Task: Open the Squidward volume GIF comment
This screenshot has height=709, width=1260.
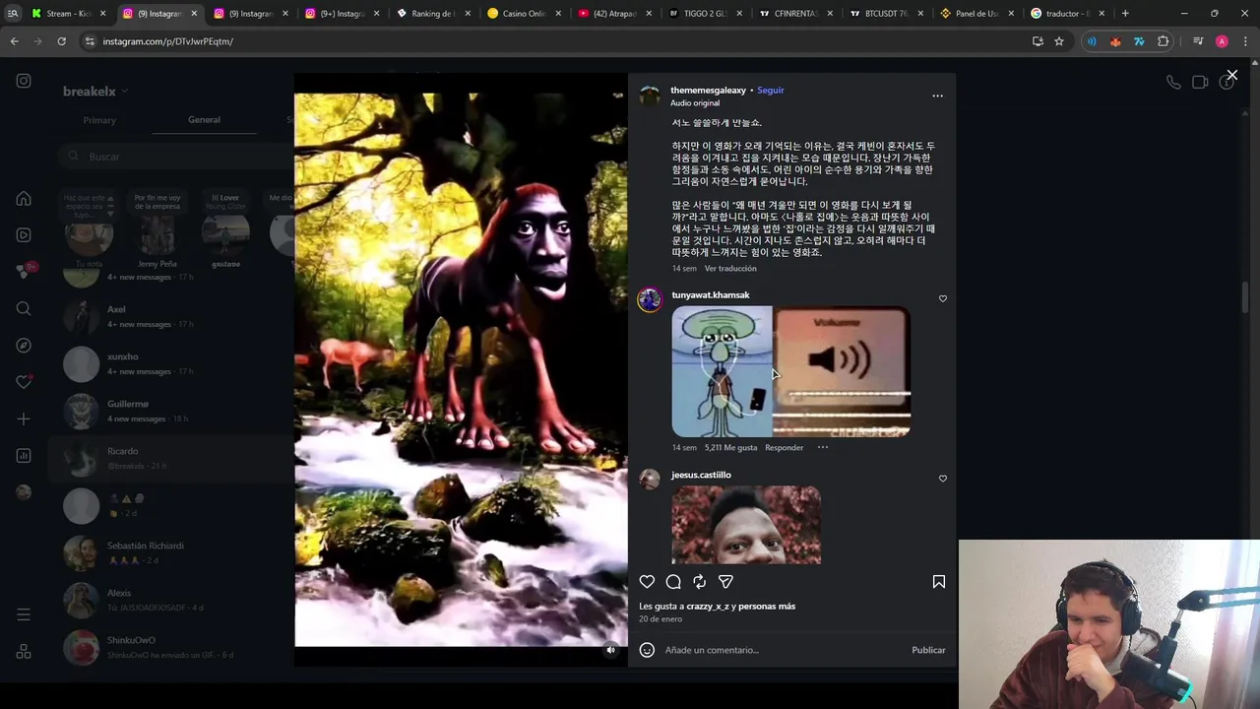Action: click(x=790, y=371)
